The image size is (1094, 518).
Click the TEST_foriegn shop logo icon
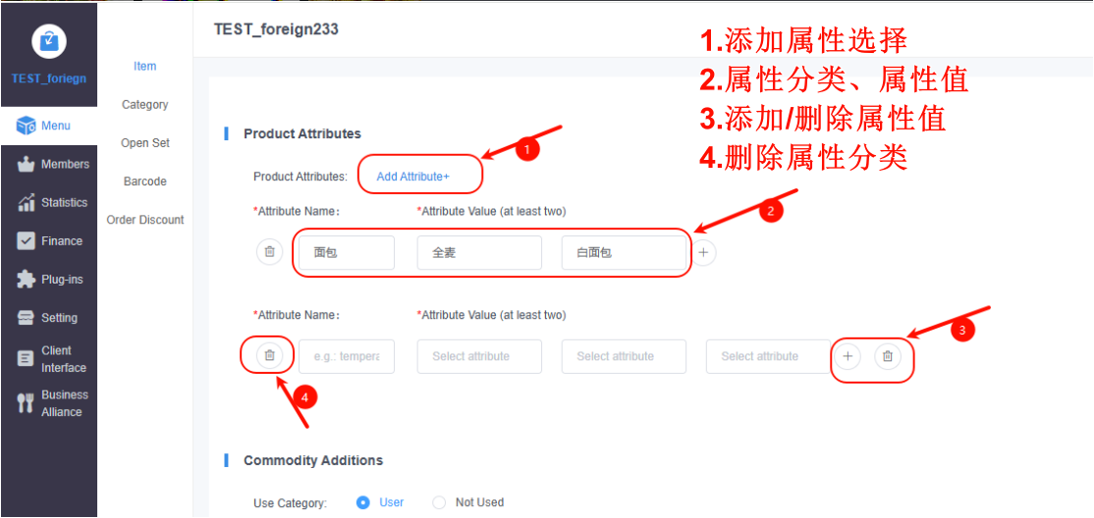[49, 42]
